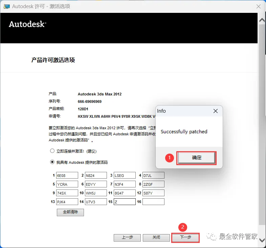Click empty activation code field 16
Screen dimensions: 266x248
153,202
